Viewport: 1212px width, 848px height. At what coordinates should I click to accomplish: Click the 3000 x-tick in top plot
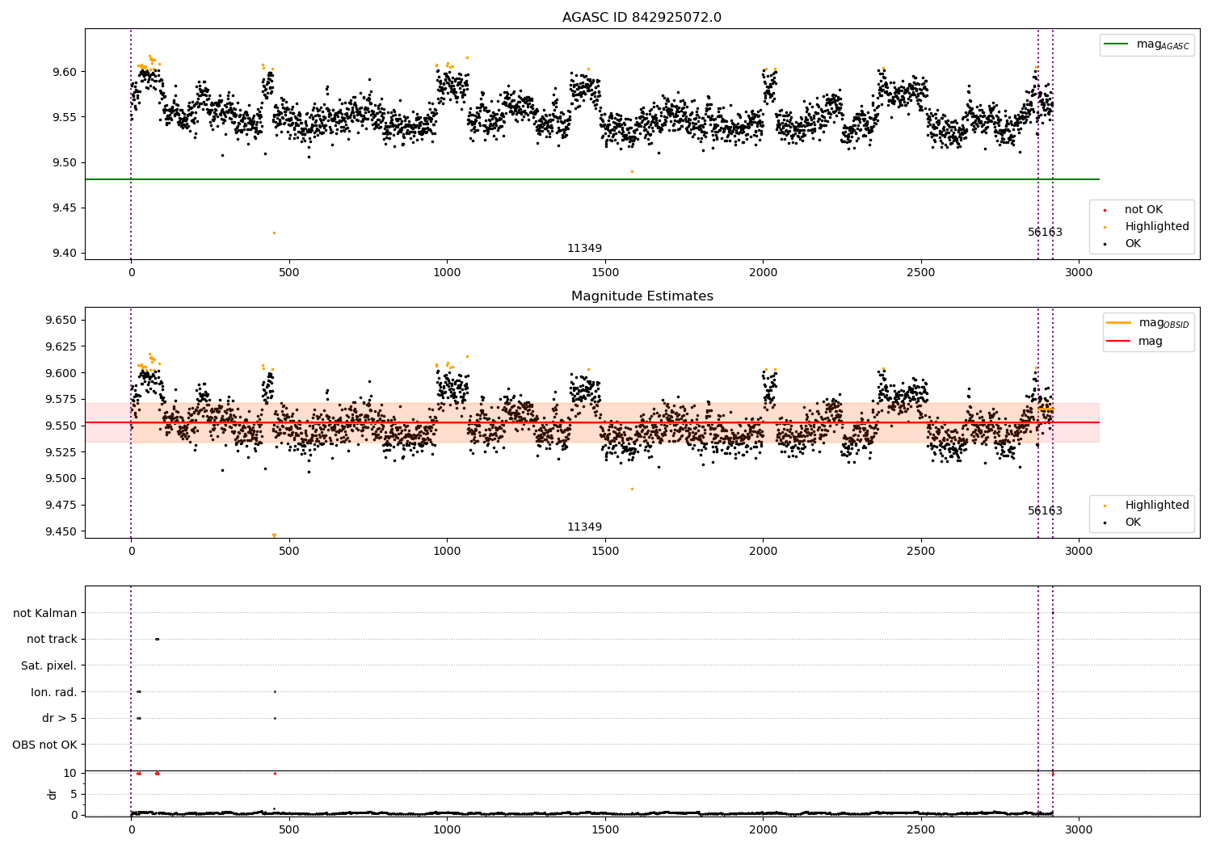[1079, 273]
